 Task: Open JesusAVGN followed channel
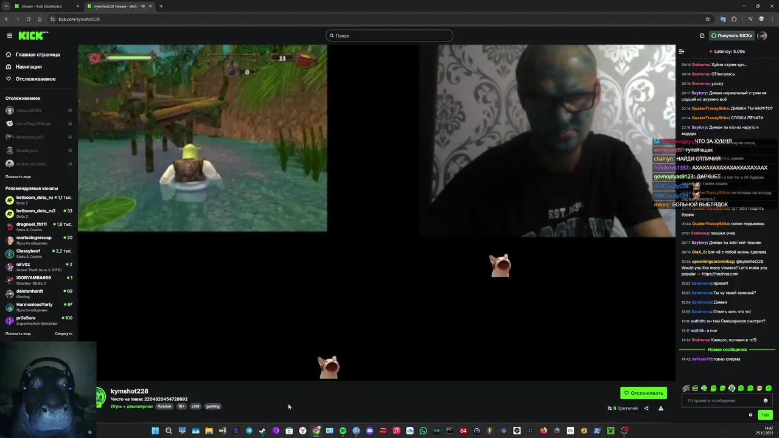tap(39, 110)
